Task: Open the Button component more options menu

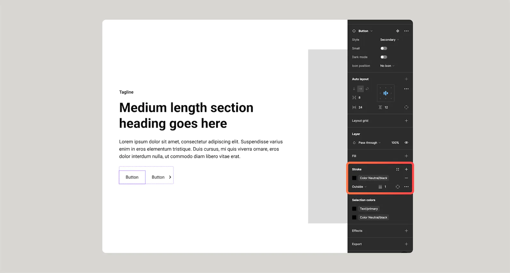Action: pyautogui.click(x=406, y=31)
